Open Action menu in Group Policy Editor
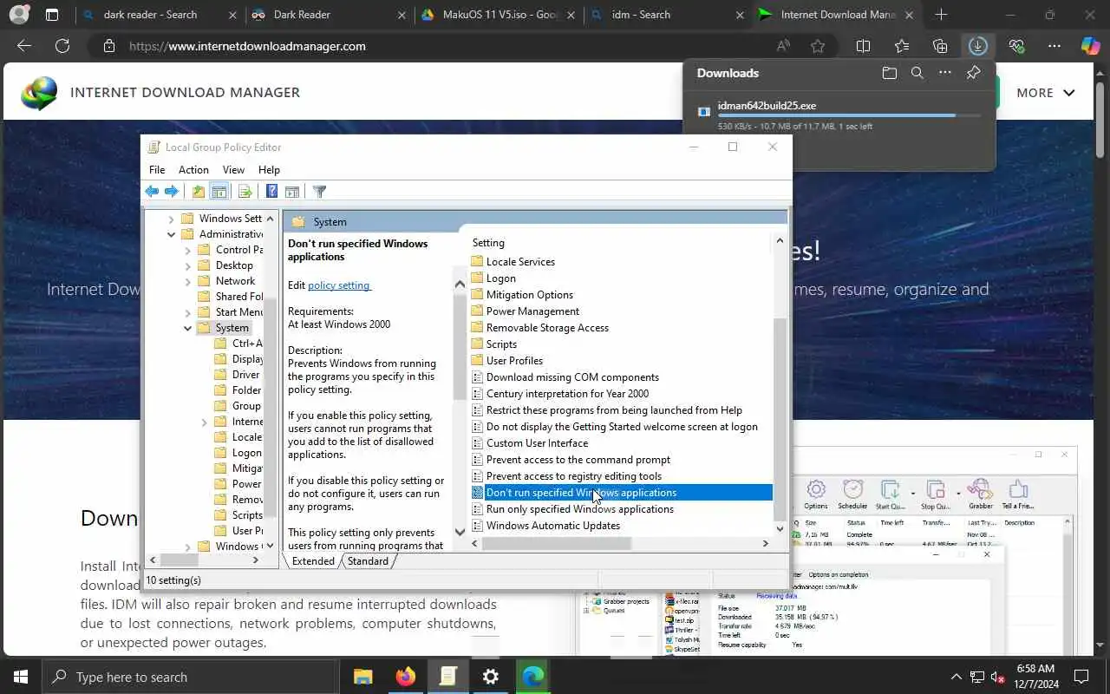Viewport: 1110px width, 694px height. coord(193,170)
